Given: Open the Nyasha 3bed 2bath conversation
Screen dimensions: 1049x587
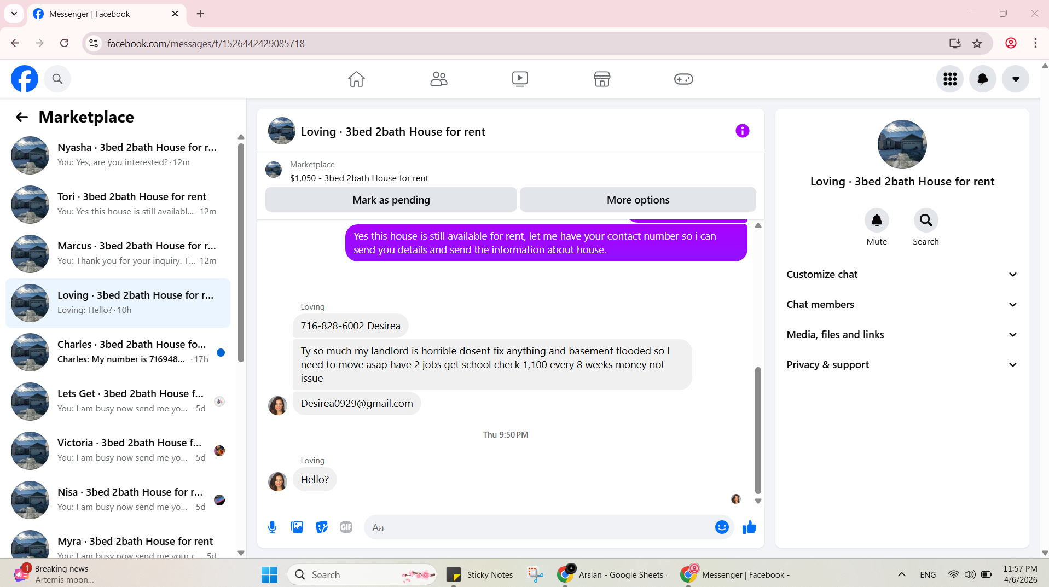Looking at the screenshot, I should [118, 155].
